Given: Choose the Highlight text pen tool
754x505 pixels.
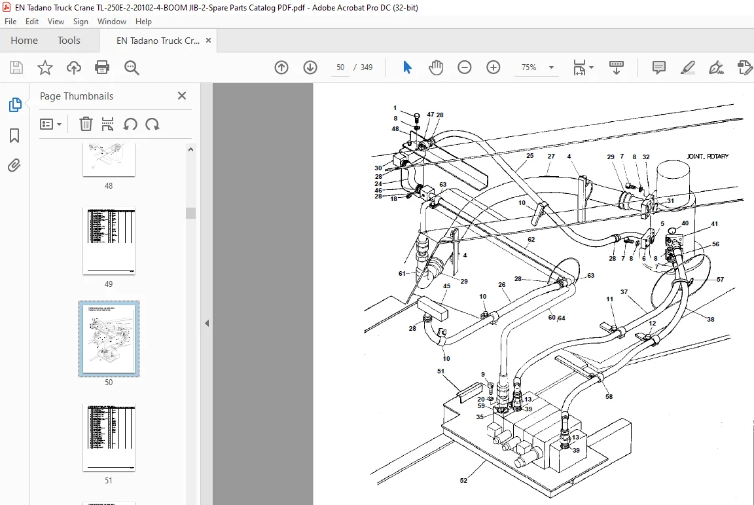Looking at the screenshot, I should coord(688,67).
